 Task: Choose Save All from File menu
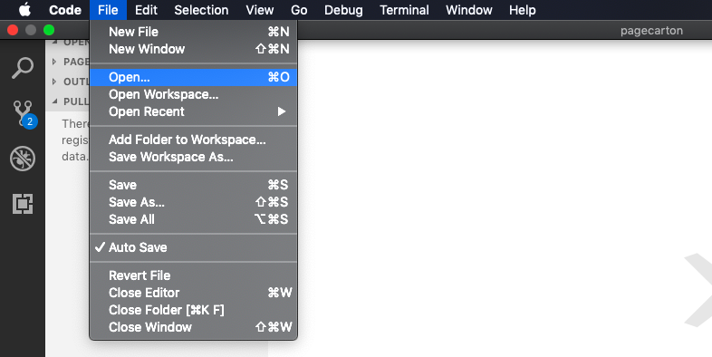click(x=194, y=219)
